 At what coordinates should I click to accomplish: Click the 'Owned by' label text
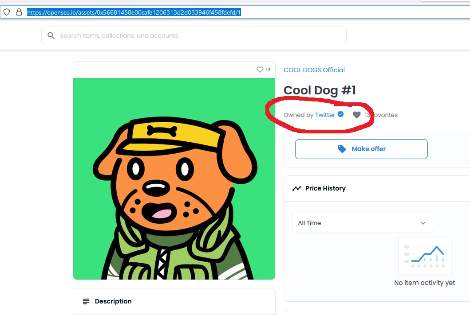pos(299,115)
